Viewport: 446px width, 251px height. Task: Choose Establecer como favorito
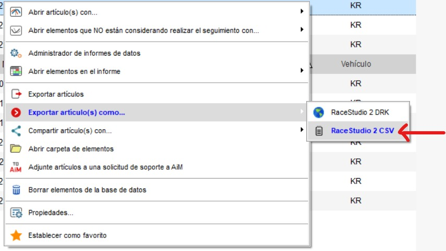157,235
